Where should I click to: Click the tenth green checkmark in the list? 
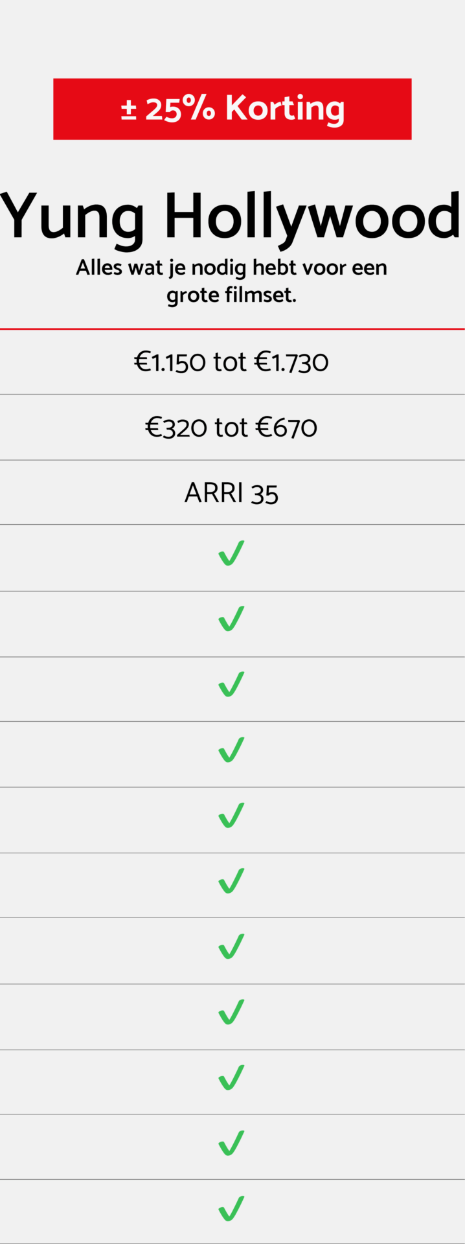tap(231, 1143)
